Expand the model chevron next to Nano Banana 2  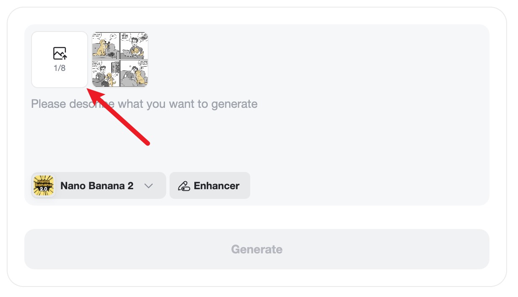point(149,186)
